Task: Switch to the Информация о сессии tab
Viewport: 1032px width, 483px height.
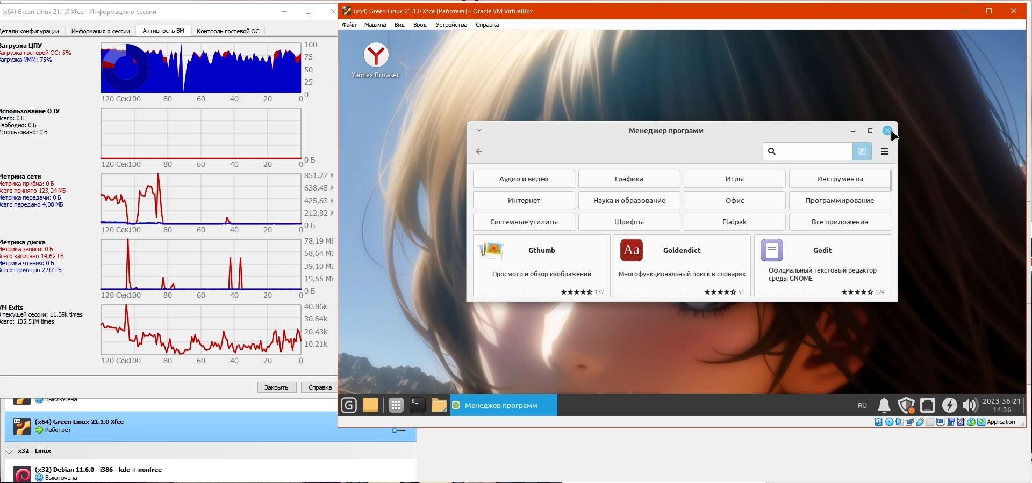Action: coord(101,31)
